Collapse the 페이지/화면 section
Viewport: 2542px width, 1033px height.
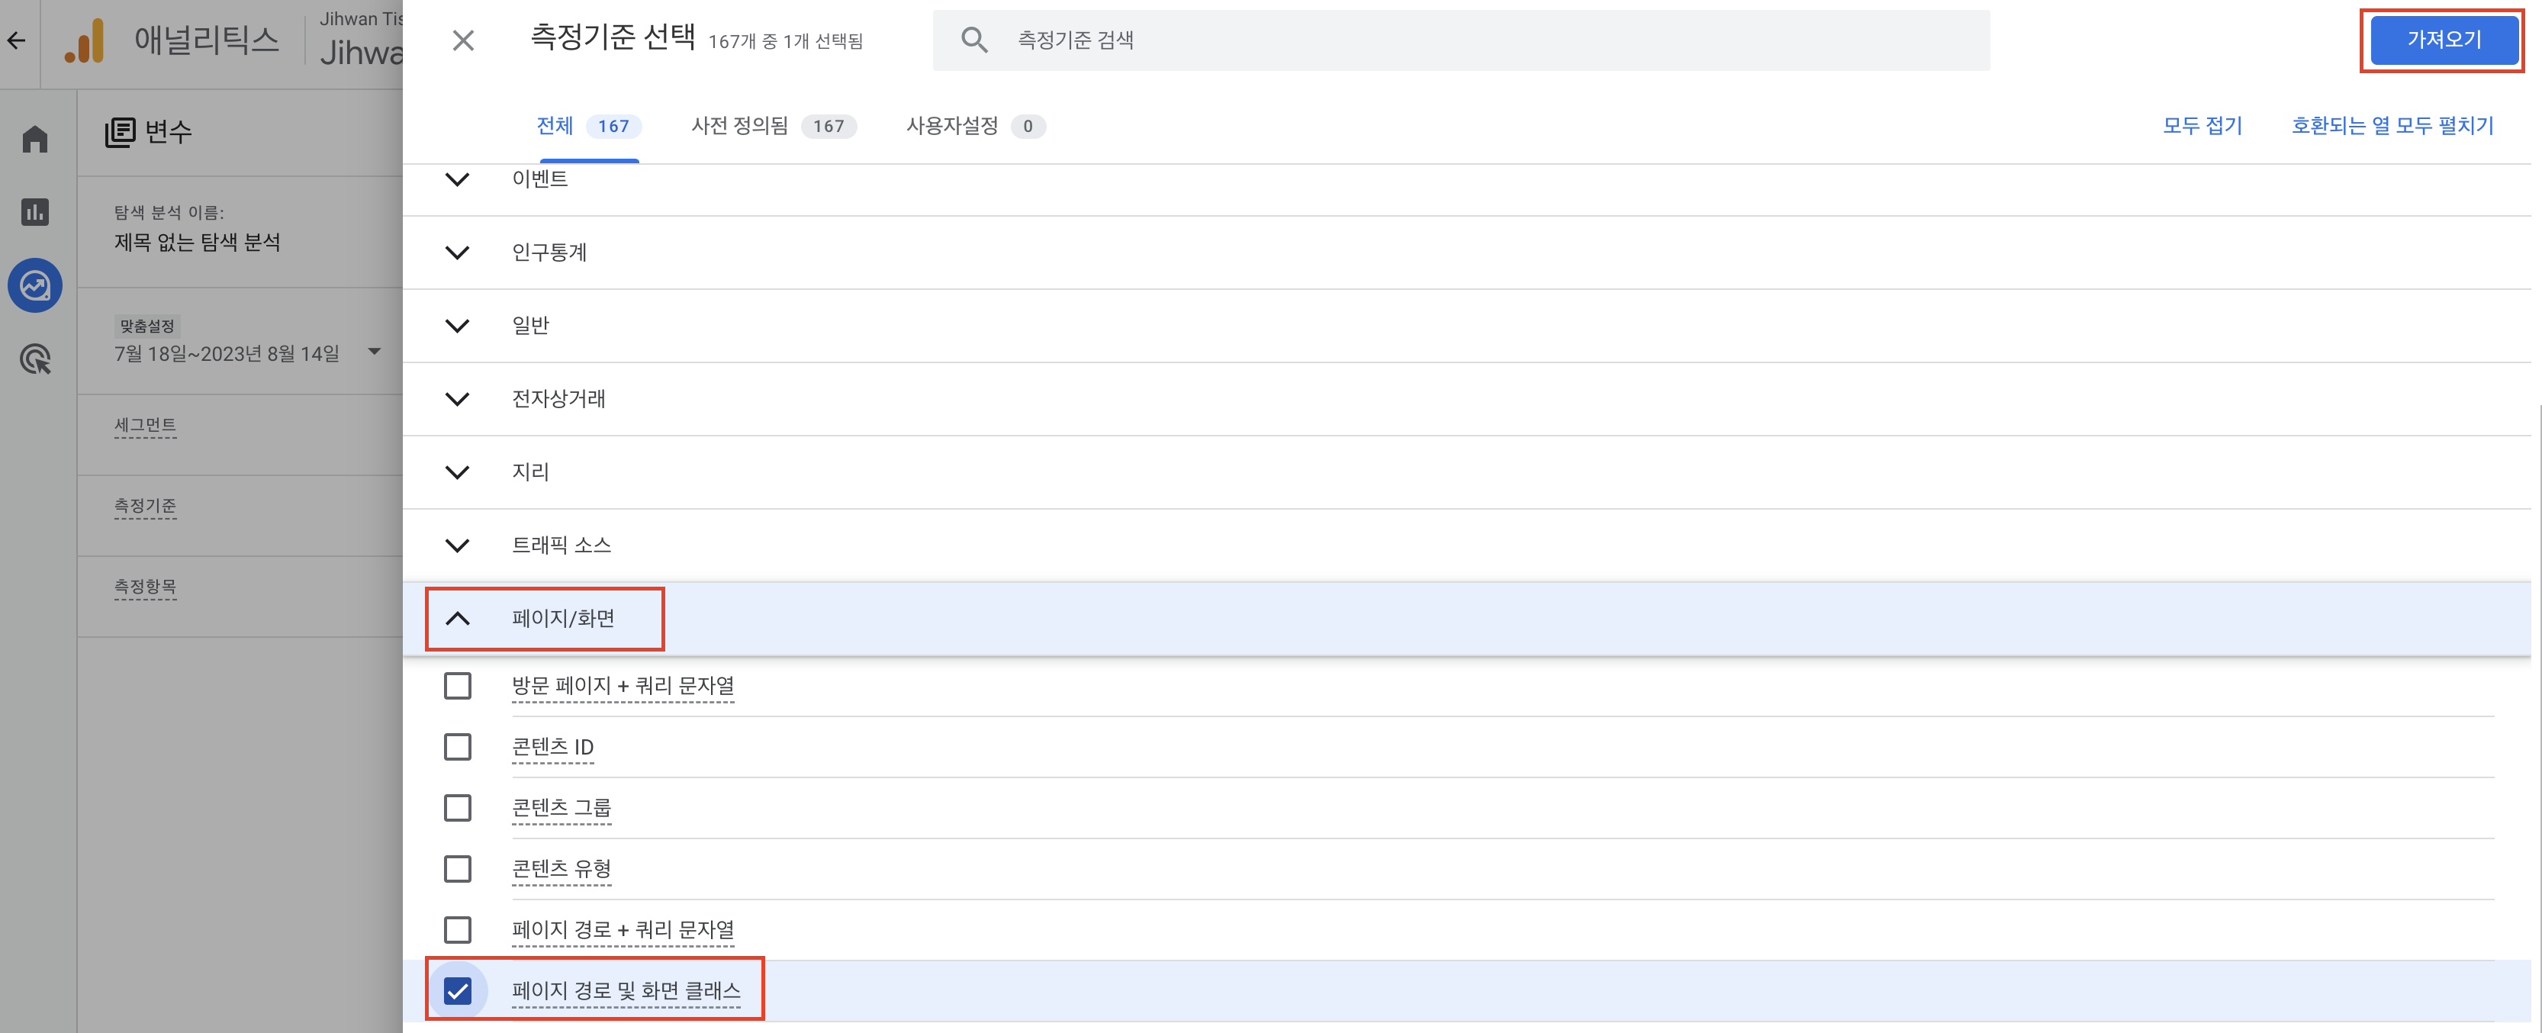tap(458, 619)
